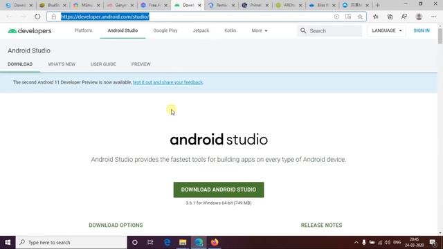Open the Favorites list toolbar icon
Screen dimensions: 443x249
(375, 17)
